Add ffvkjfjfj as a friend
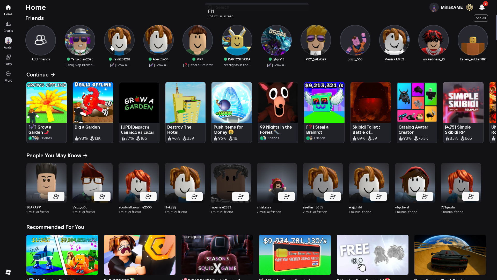Viewport: 497px width, 280px height. click(194, 197)
